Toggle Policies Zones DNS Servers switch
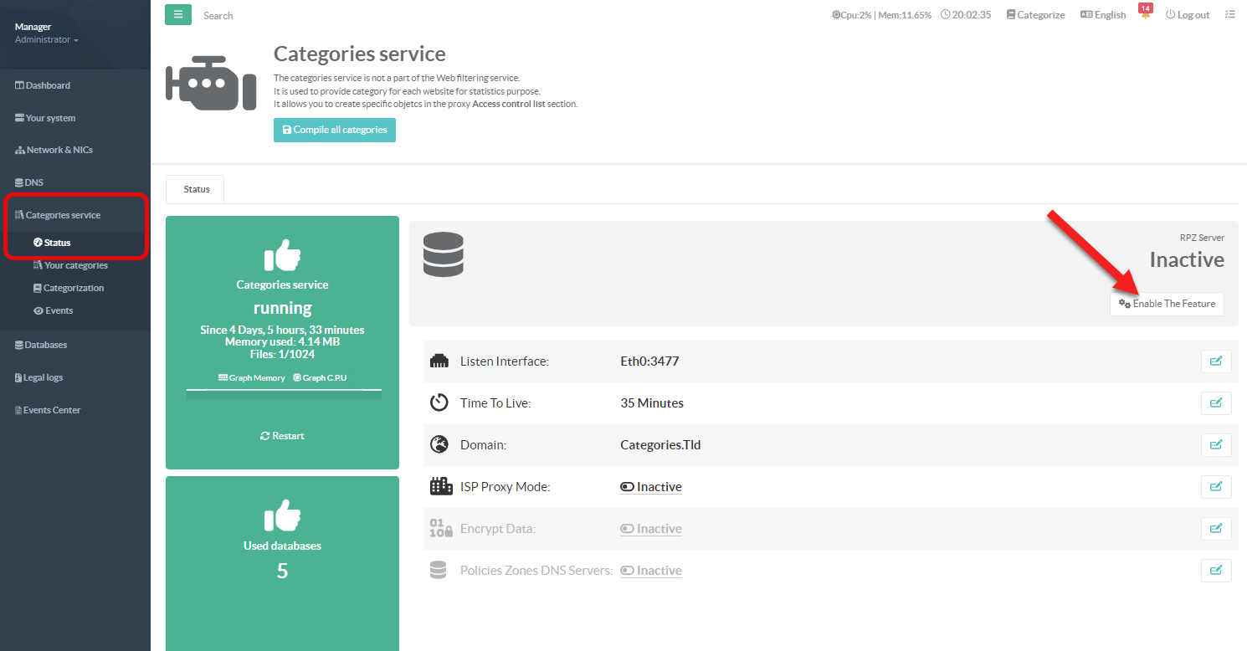 point(650,571)
